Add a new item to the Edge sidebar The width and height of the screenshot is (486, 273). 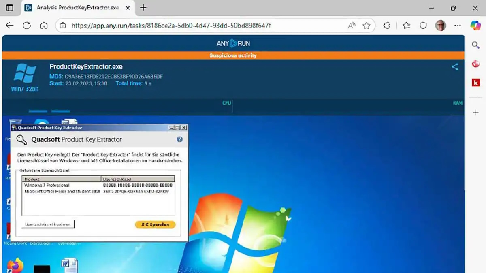coord(475,113)
